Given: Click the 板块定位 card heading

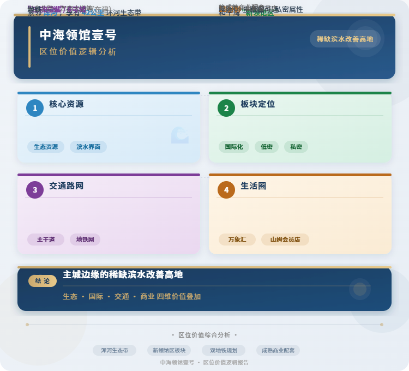Looking at the screenshot, I should (x=258, y=104).
